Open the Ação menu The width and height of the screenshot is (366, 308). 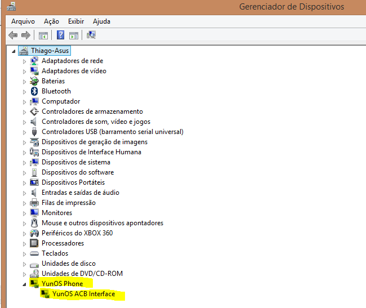click(51, 21)
